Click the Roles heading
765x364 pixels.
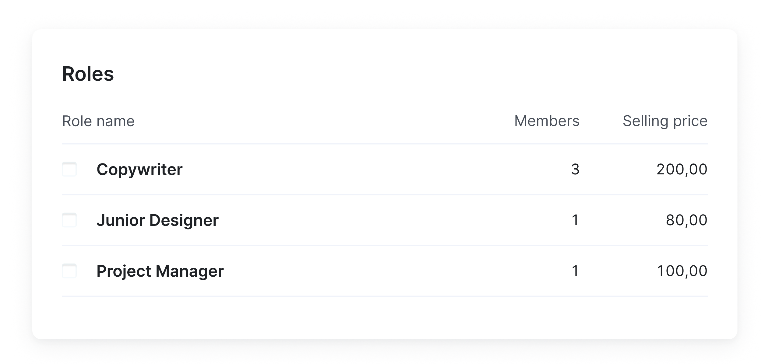pyautogui.click(x=88, y=74)
